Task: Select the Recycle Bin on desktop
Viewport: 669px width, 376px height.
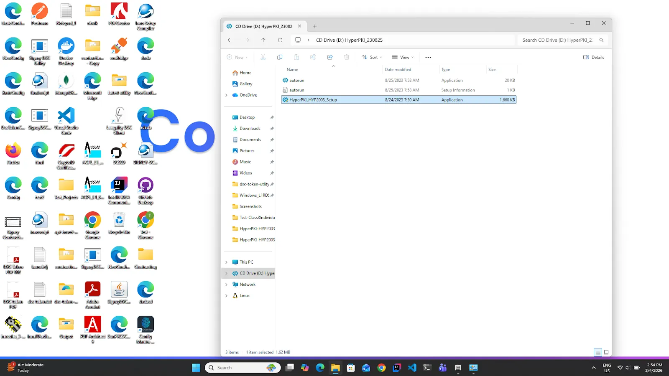Action: point(119,223)
